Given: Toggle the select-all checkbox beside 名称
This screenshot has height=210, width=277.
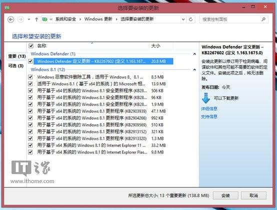Looking at the screenshot, I should click(x=31, y=46).
